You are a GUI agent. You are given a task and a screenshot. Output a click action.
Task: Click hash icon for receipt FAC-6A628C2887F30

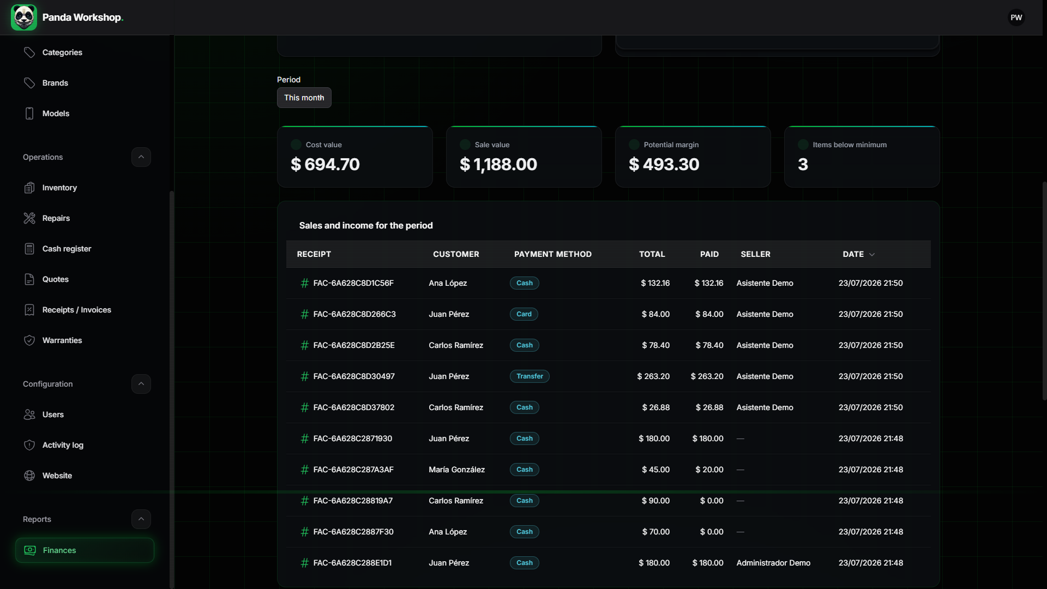point(305,532)
